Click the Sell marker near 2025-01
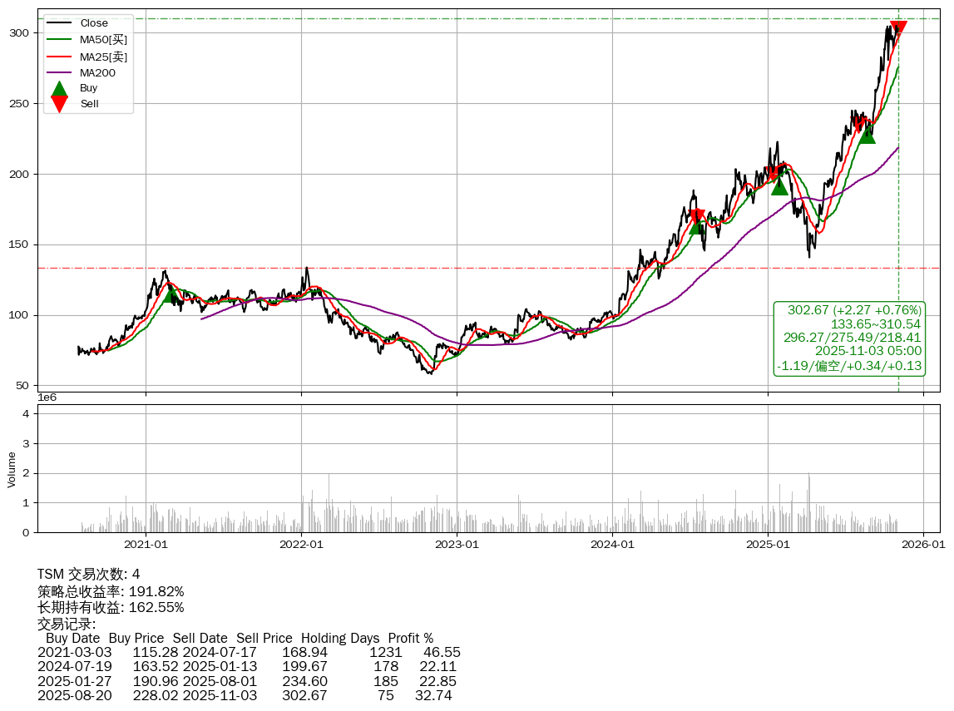954x711 pixels. [x=774, y=173]
